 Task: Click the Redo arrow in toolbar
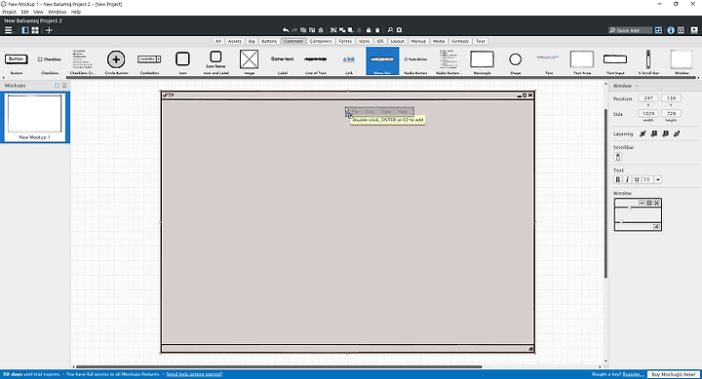tap(294, 30)
